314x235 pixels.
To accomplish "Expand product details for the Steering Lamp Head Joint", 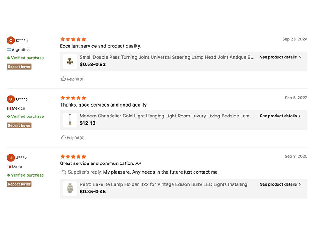I will (x=279, y=57).
